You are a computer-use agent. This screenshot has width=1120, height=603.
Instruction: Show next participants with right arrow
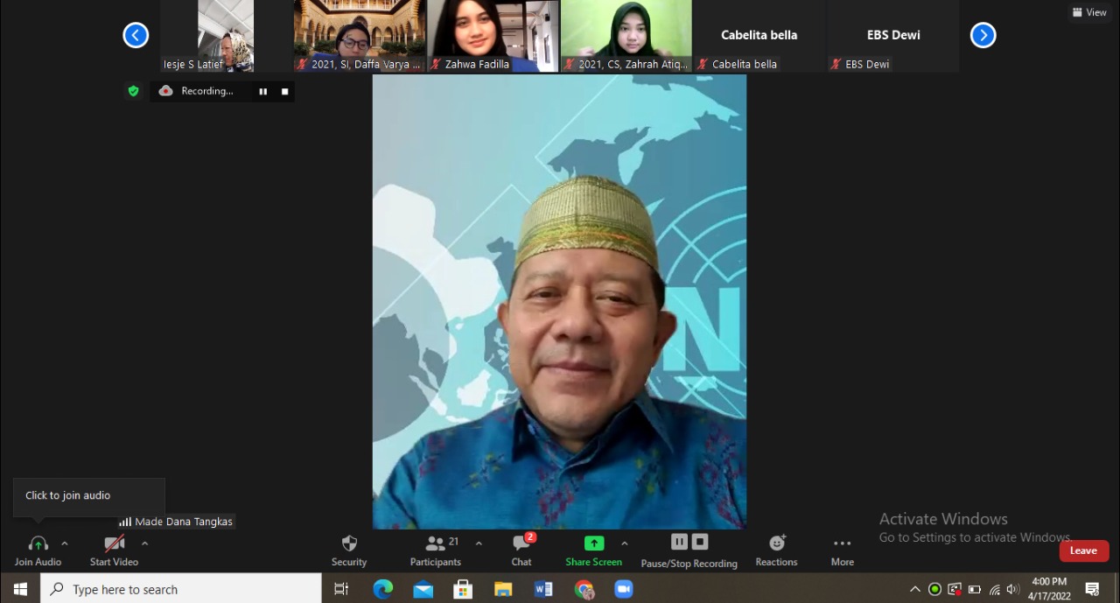(x=983, y=35)
